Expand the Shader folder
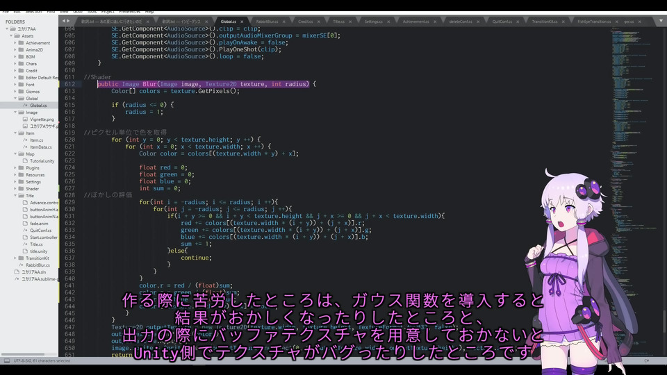The image size is (667, 375). pyautogui.click(x=15, y=189)
